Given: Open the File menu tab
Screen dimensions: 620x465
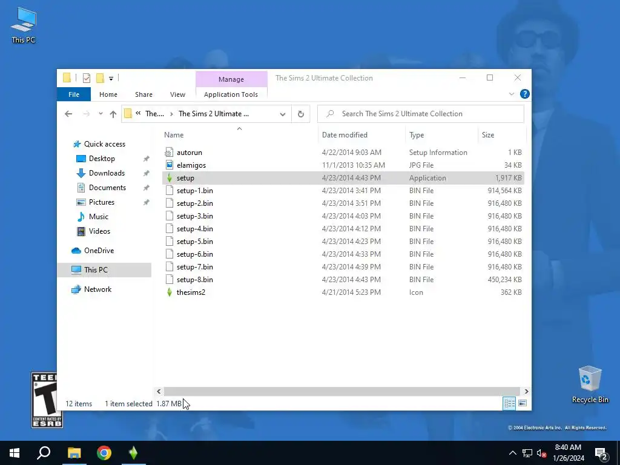Looking at the screenshot, I should pos(74,94).
